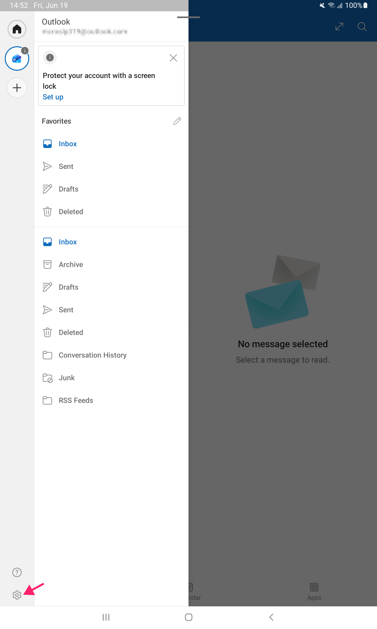Viewport: 377px width, 629px height.
Task: Tap Android recent apps button
Action: (106, 617)
